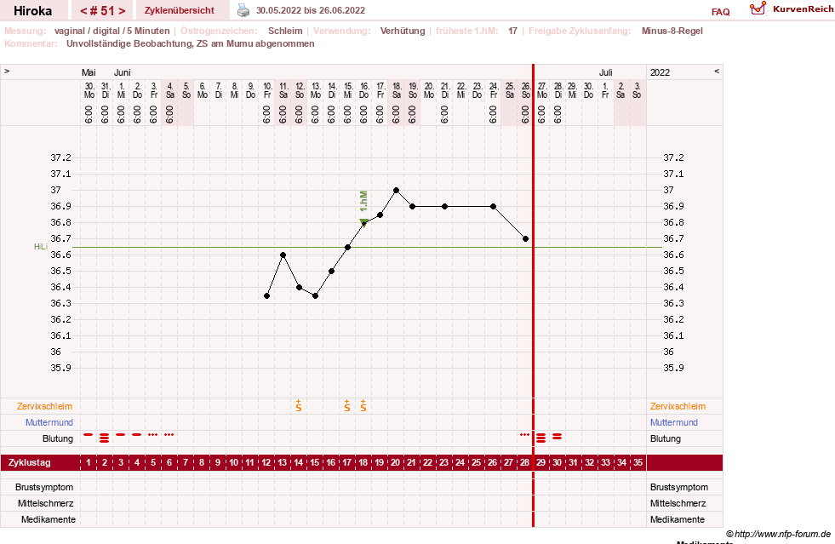Screen dimensions: 835x544
Task: Click the < expander at chart top right
Action: click(x=717, y=71)
